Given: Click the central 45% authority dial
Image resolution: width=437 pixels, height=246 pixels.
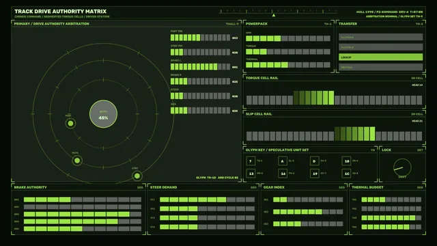Looking at the screenshot, I should [103, 114].
